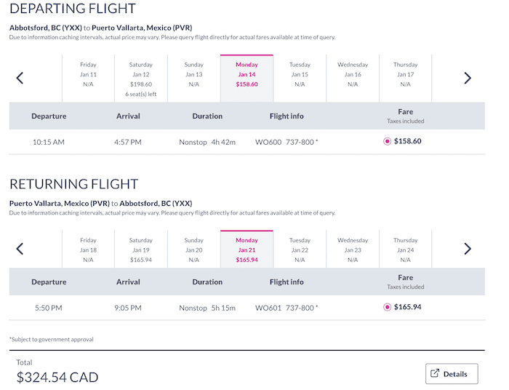Select the $165.94 returning fare radio

(x=387, y=307)
